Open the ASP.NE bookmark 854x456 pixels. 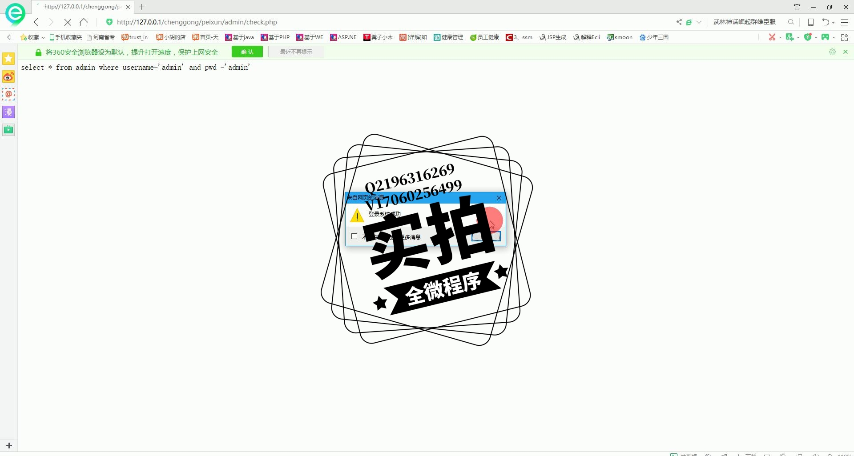(343, 37)
